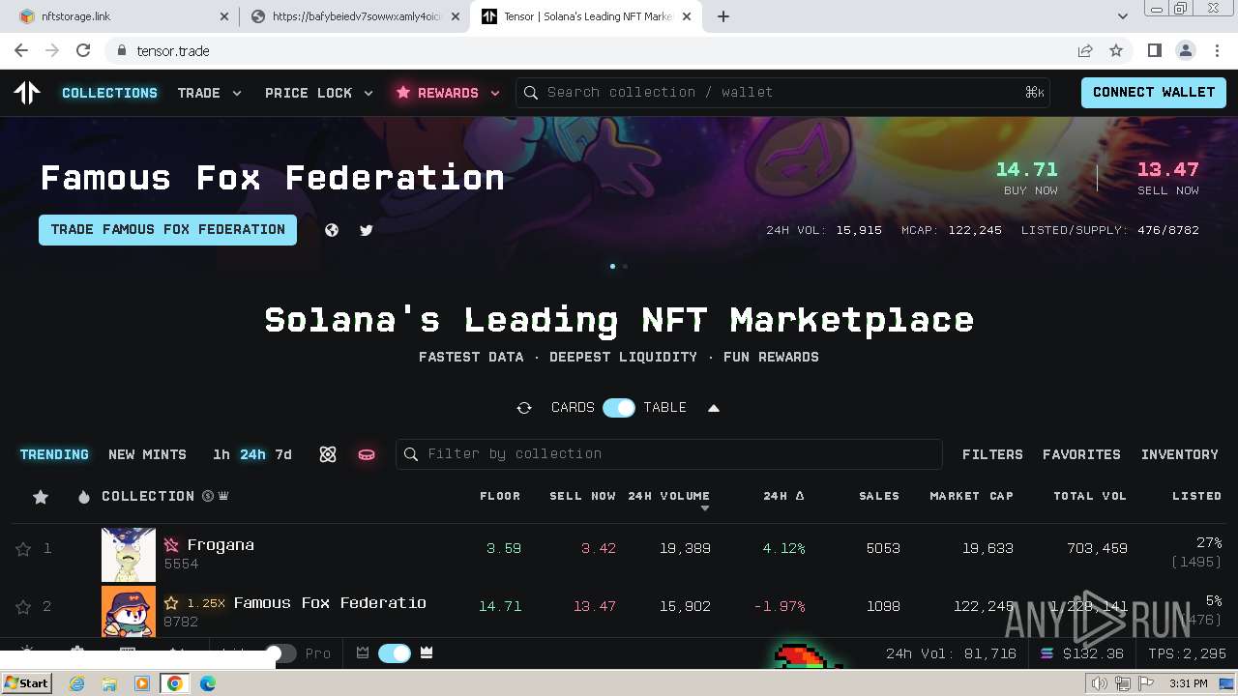Toggle the Pro mode switch

tap(280, 653)
